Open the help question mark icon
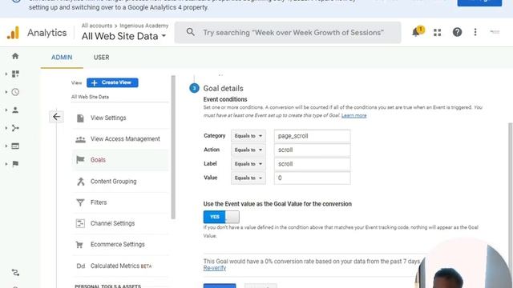513x288 pixels. click(457, 32)
